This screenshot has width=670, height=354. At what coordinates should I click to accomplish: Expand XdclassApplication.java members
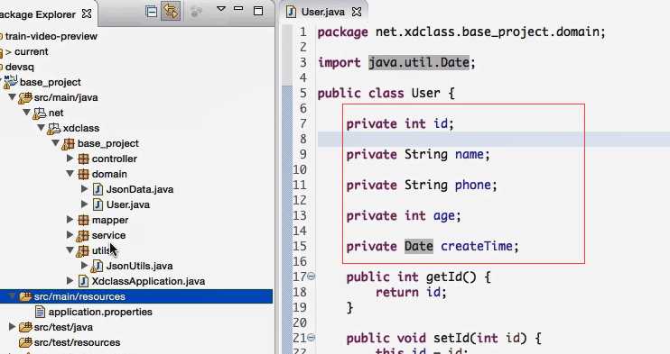pos(70,281)
